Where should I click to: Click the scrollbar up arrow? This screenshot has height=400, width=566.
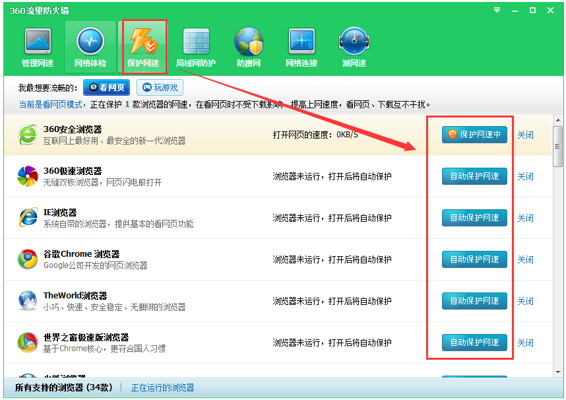coord(558,120)
